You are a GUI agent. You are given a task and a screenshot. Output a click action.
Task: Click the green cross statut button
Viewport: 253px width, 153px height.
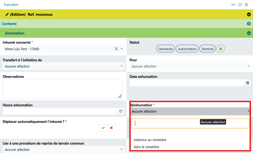click(x=221, y=49)
